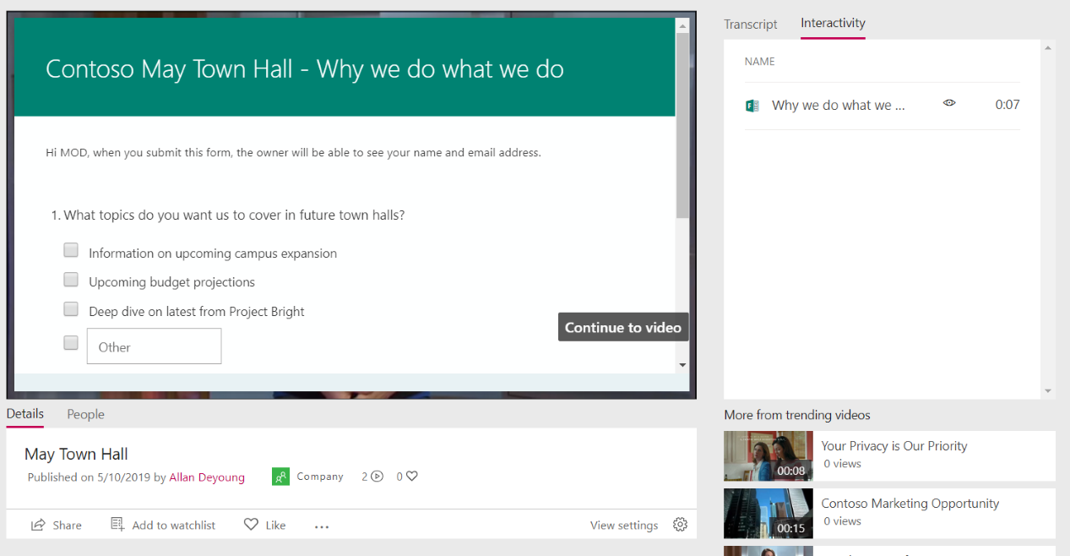The image size is (1070, 556).
Task: Click the views play-count icon
Action: 377,476
